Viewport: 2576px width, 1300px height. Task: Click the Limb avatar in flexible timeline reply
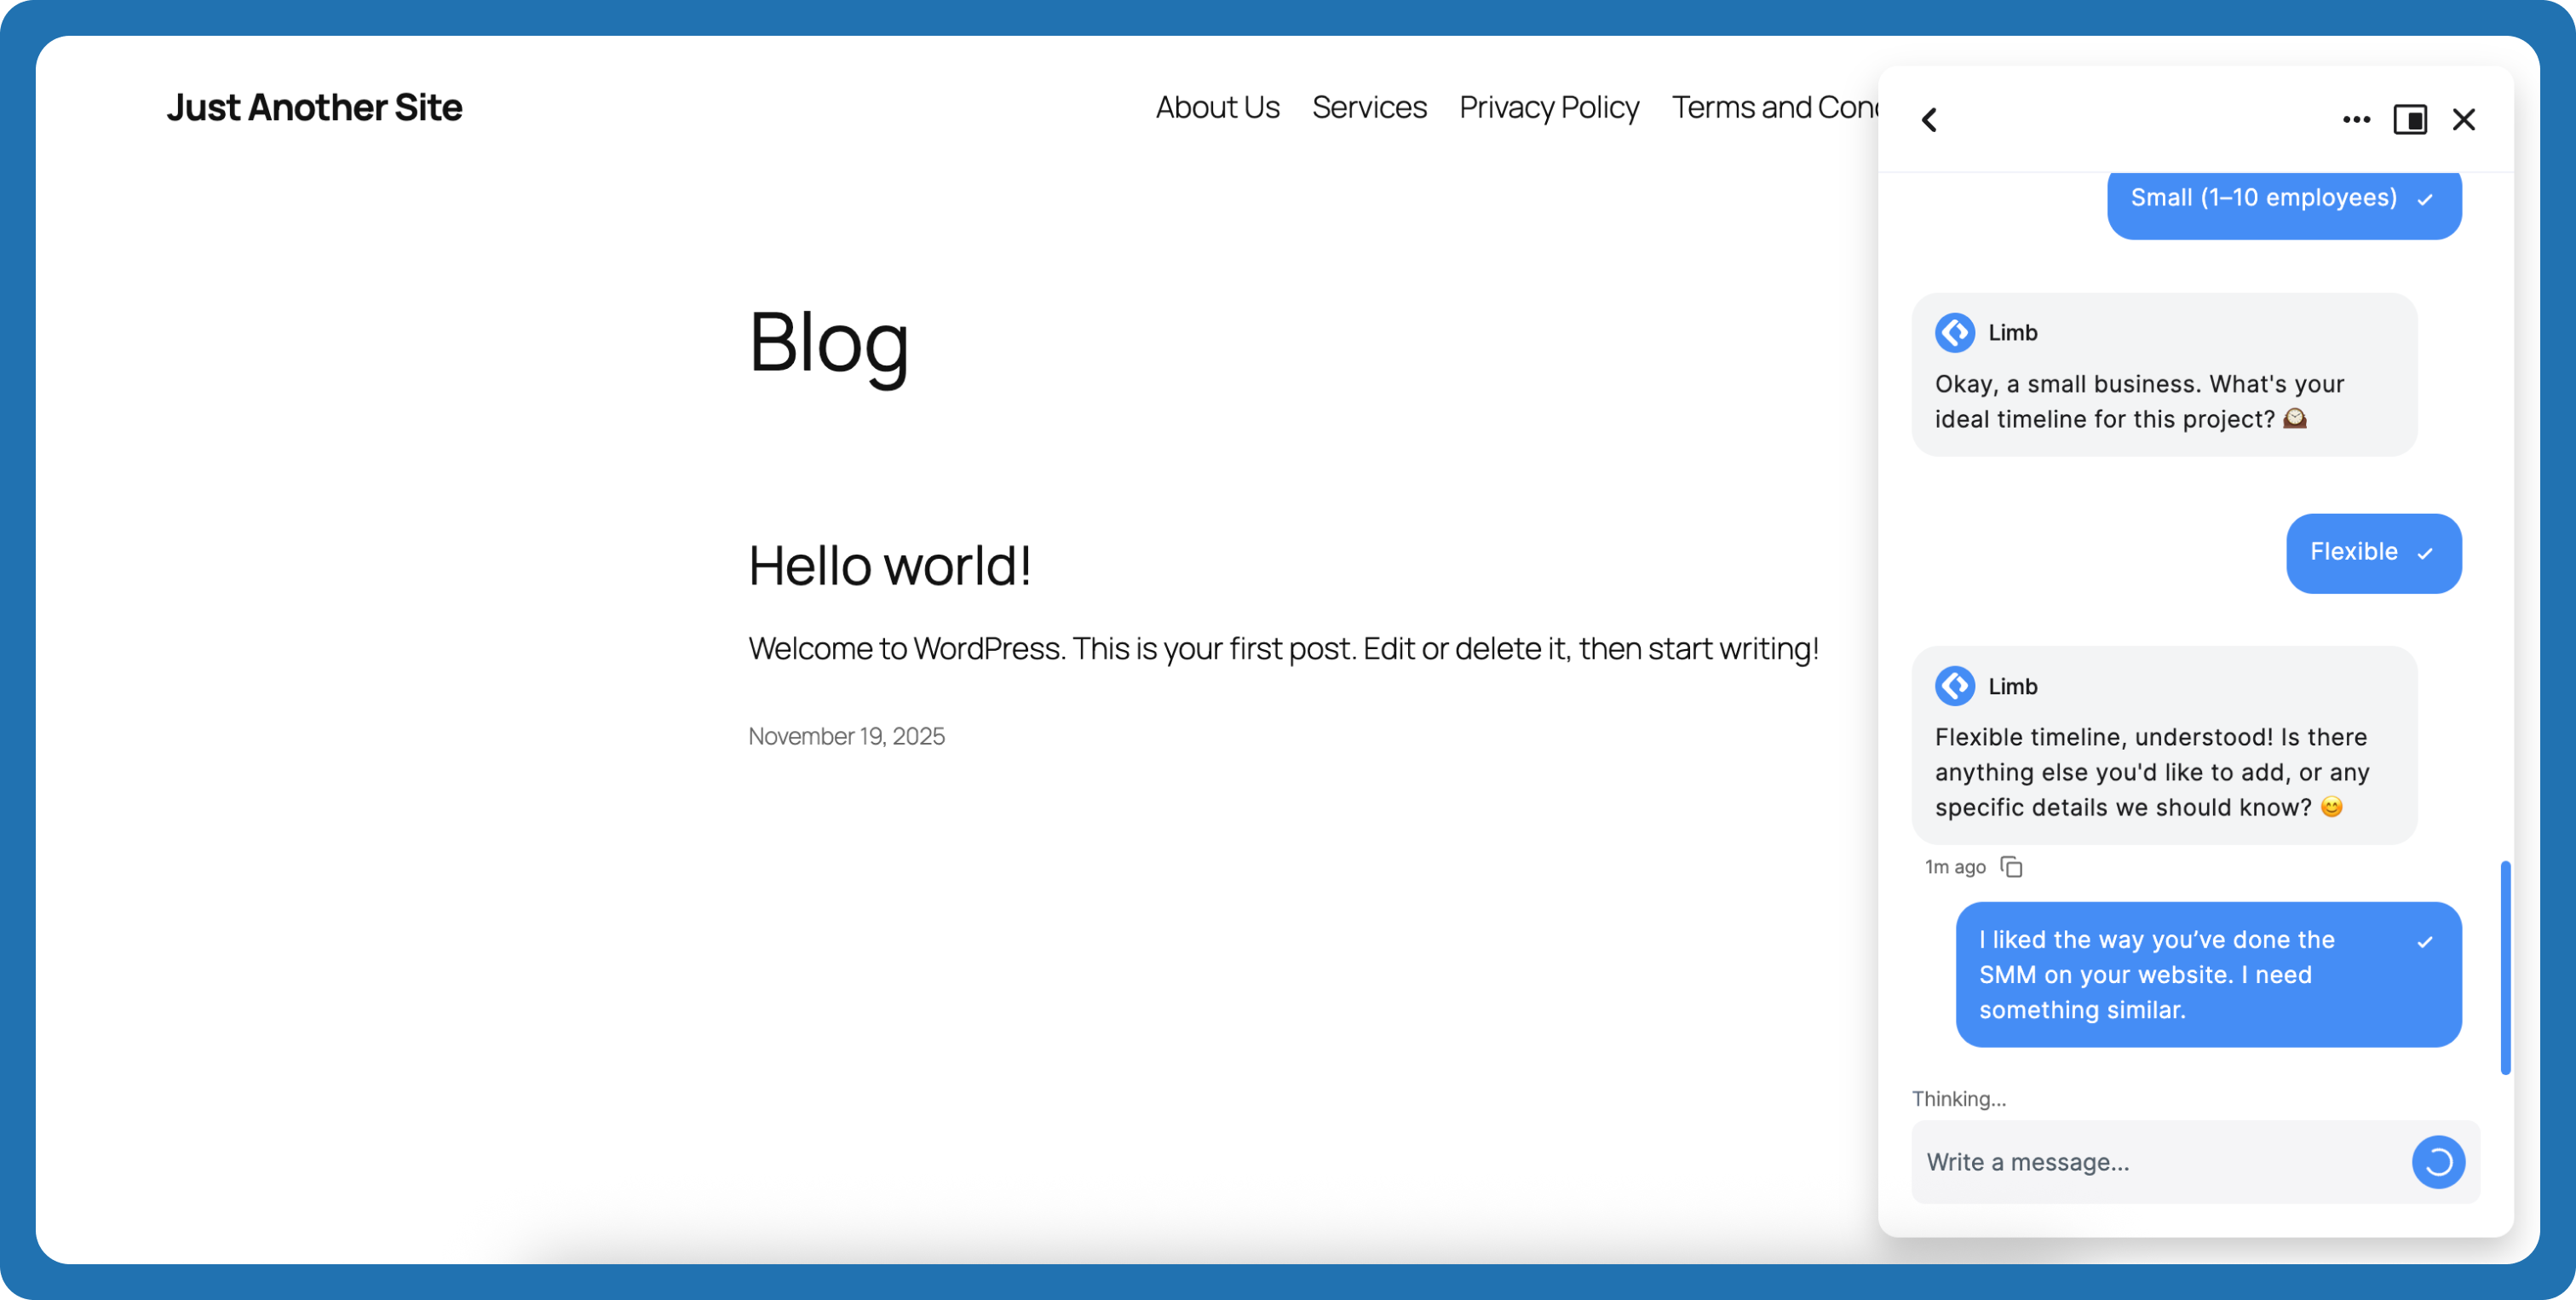click(1955, 686)
